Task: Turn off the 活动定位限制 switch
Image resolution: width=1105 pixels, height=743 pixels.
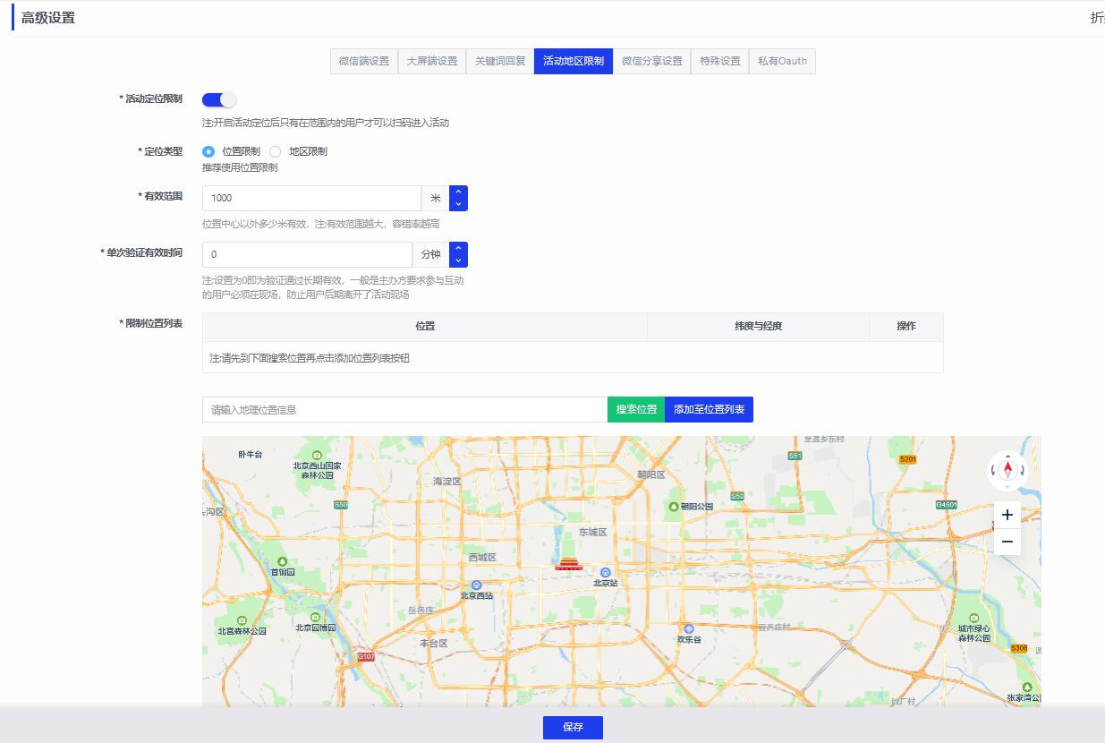Action: (219, 99)
